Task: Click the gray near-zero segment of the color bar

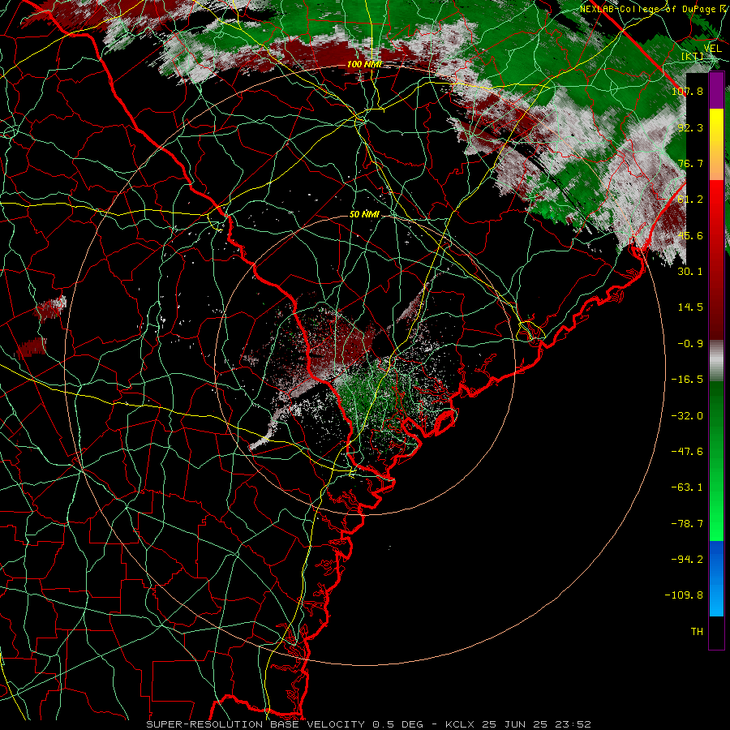Action: point(716,361)
